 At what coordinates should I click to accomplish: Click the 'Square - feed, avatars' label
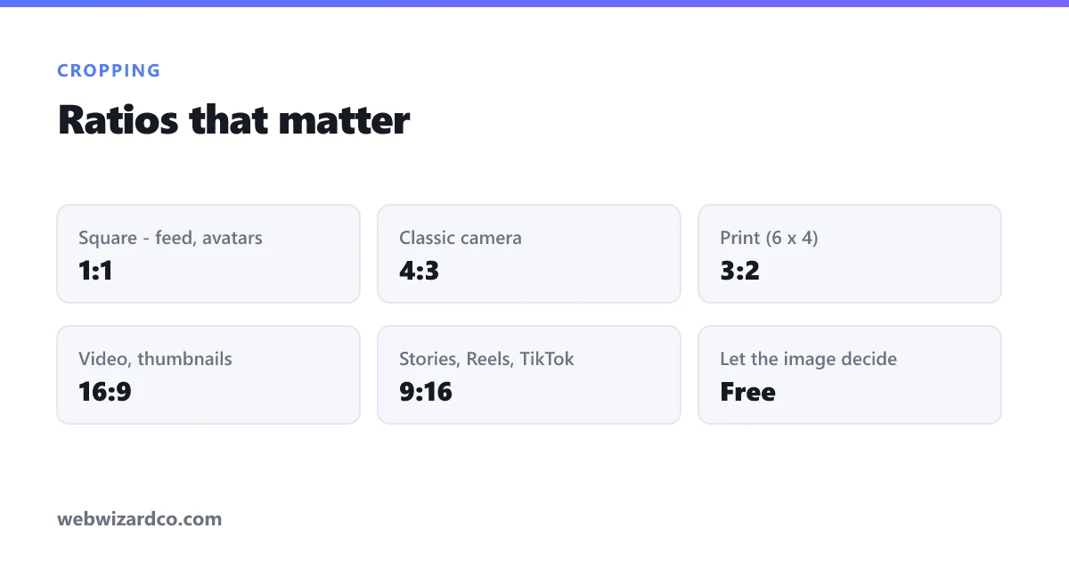tap(170, 238)
